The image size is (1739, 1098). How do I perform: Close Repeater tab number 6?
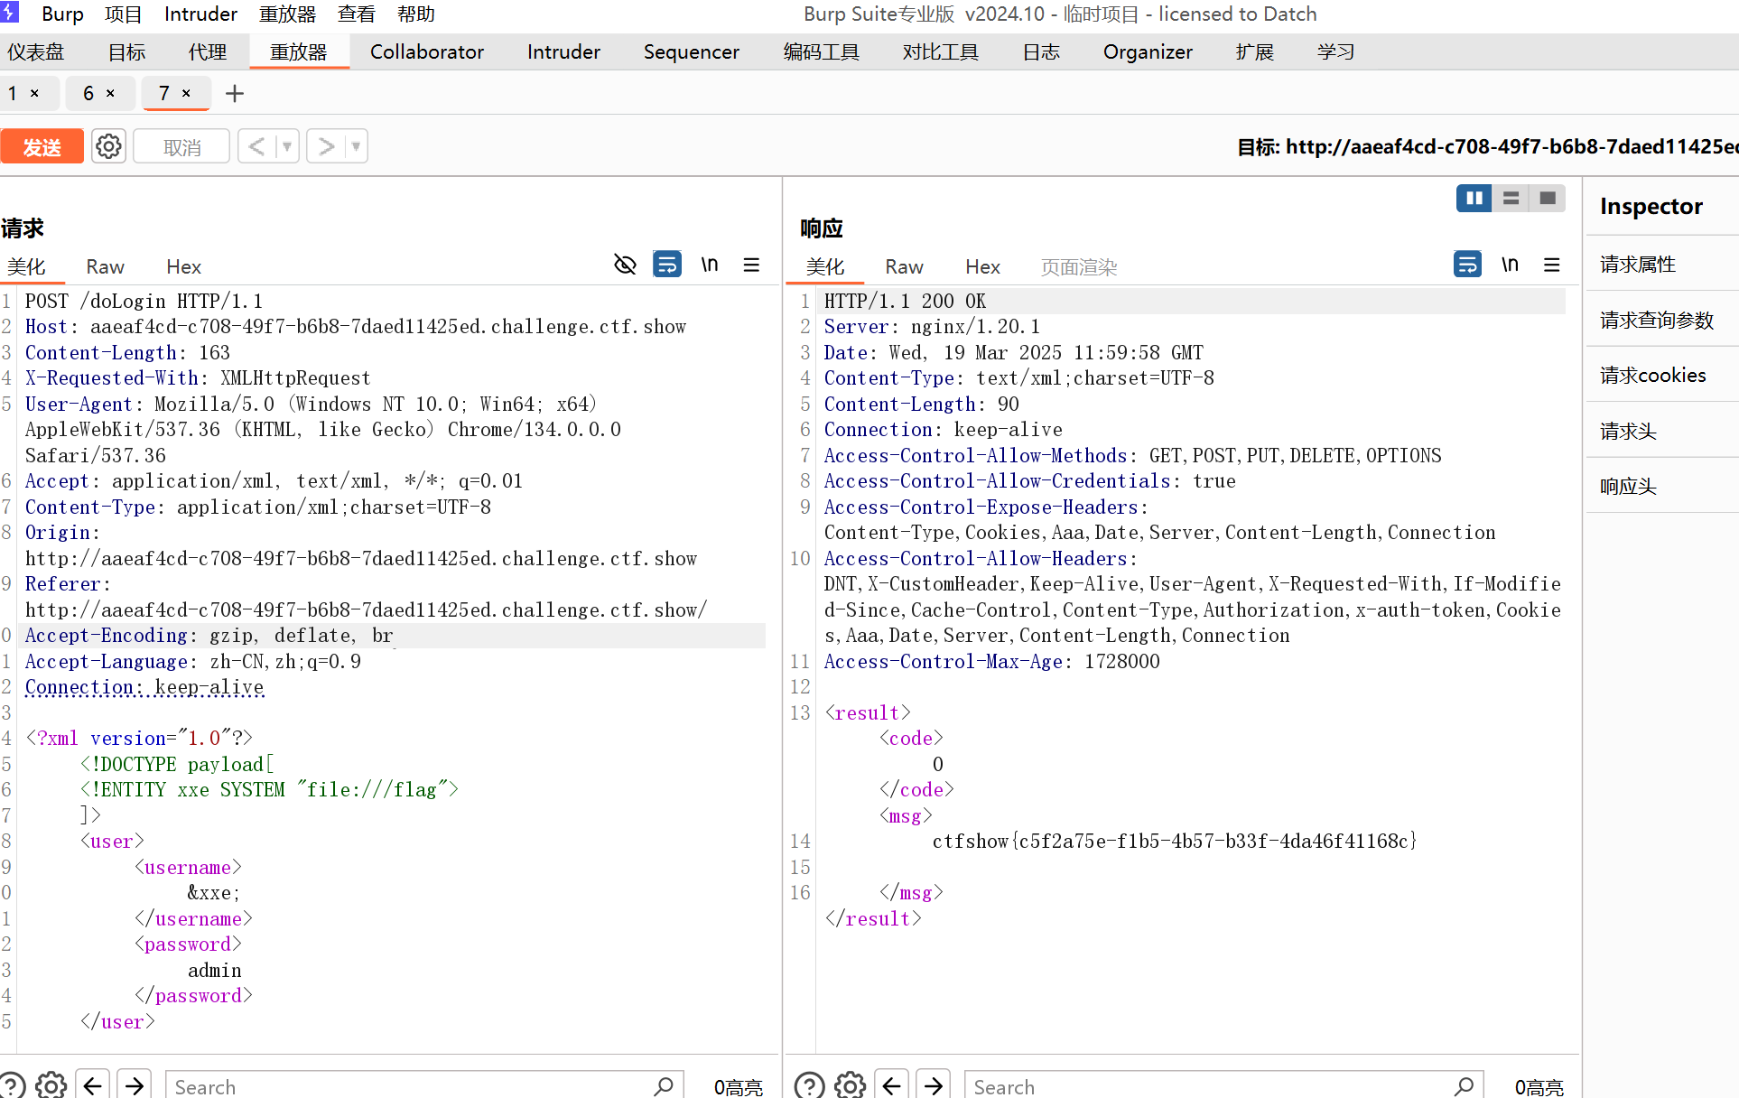click(x=110, y=93)
